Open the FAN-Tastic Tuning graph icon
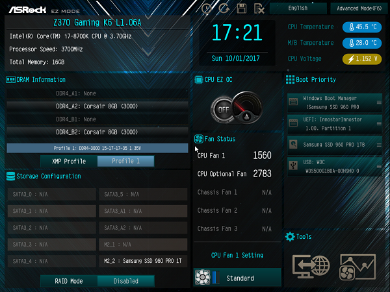Screen dimensions: 390x292 click(357, 267)
